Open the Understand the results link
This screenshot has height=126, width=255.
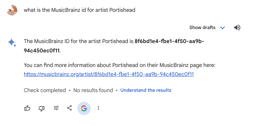[146, 90]
